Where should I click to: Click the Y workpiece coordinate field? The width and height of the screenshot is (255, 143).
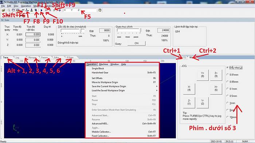point(33,40)
